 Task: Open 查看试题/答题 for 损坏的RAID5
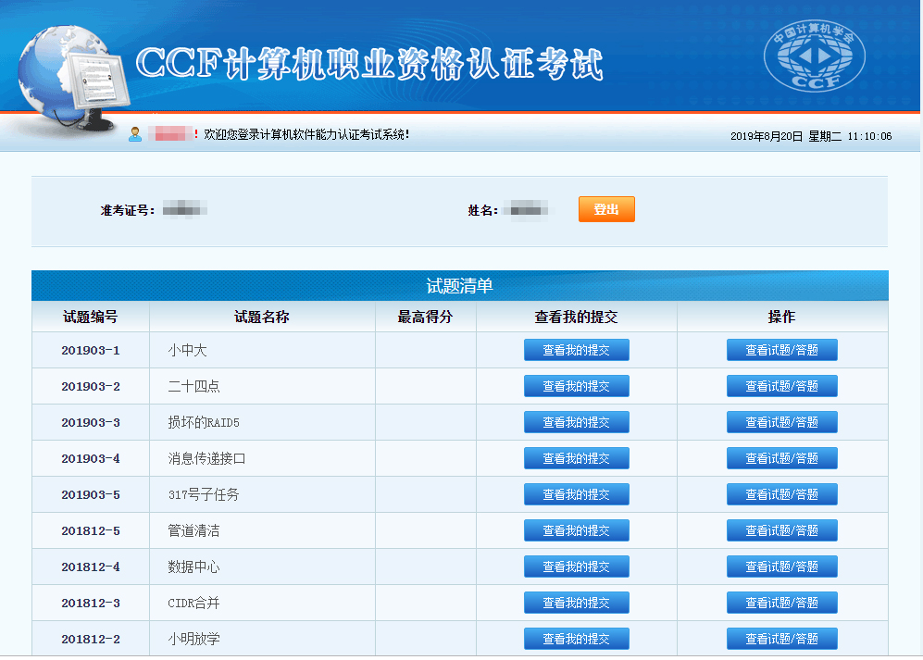(x=781, y=422)
